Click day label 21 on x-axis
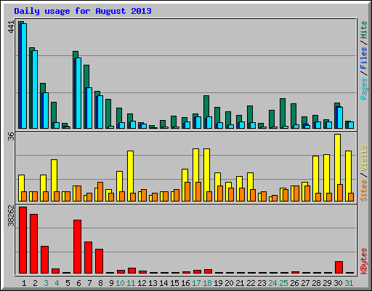Screen dimensions: 372x291 [x=240, y=283]
